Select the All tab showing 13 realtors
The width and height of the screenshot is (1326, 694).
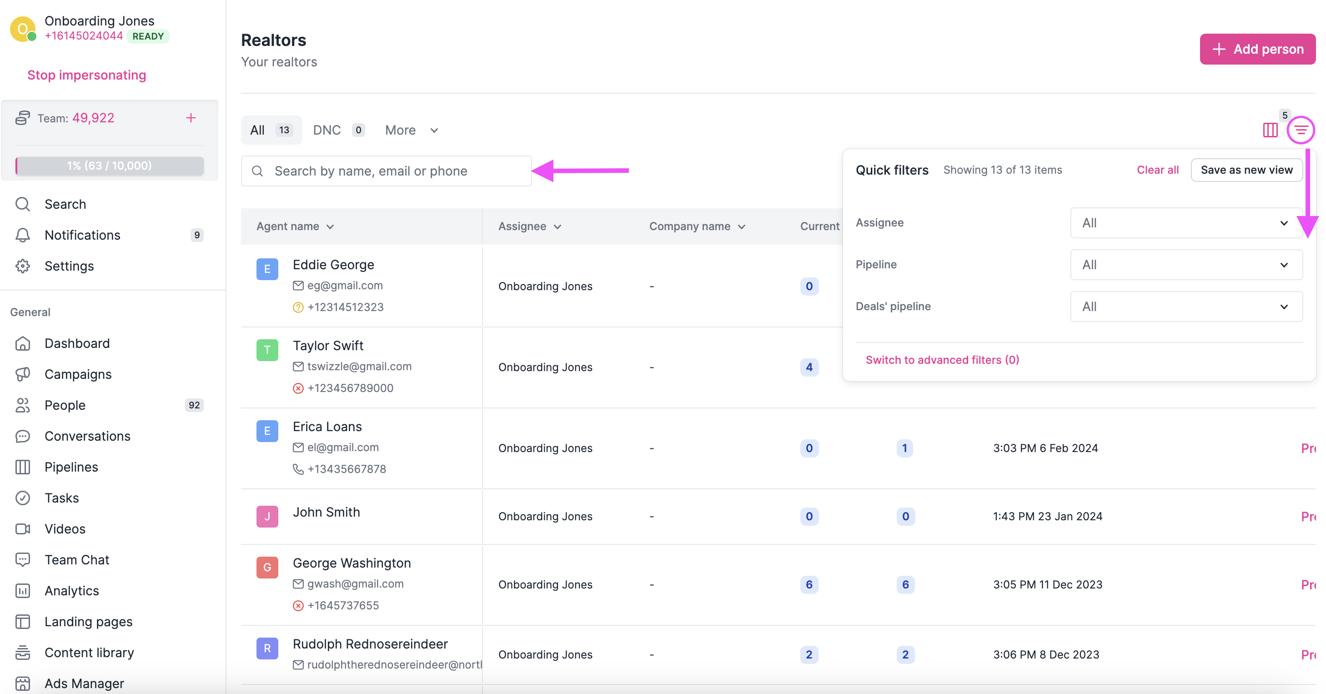coord(271,130)
